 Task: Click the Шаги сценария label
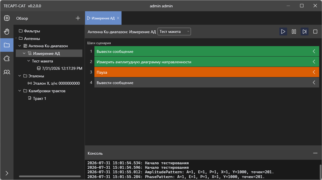tap(99, 43)
